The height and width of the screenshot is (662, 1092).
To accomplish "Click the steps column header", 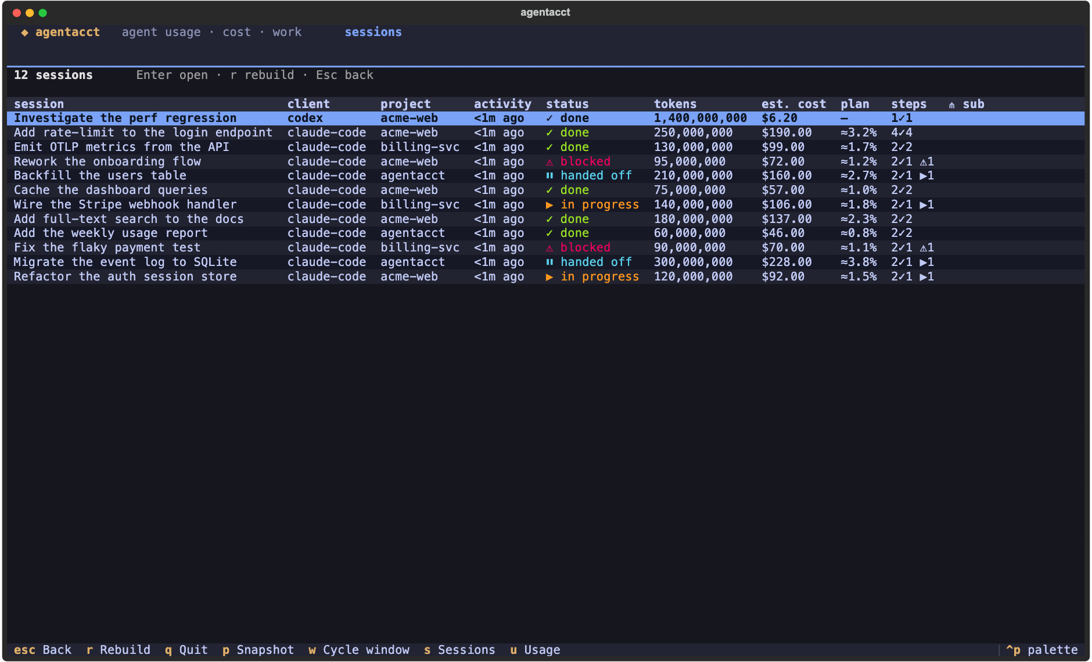I will tap(909, 105).
